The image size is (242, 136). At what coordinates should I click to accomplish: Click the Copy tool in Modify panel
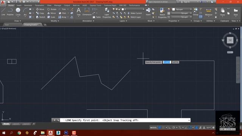[x=40, y=13]
